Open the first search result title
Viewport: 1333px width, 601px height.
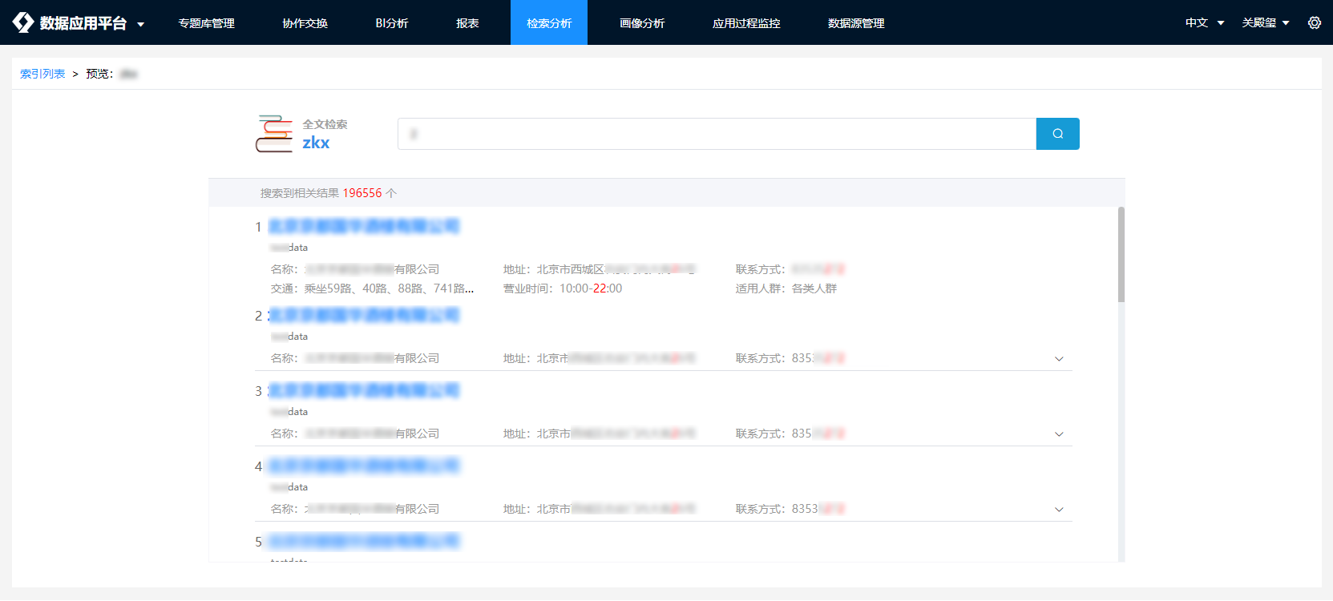[x=364, y=227]
